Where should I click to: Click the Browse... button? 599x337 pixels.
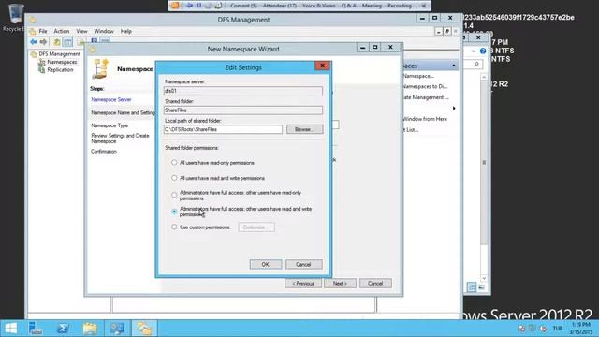click(x=304, y=129)
